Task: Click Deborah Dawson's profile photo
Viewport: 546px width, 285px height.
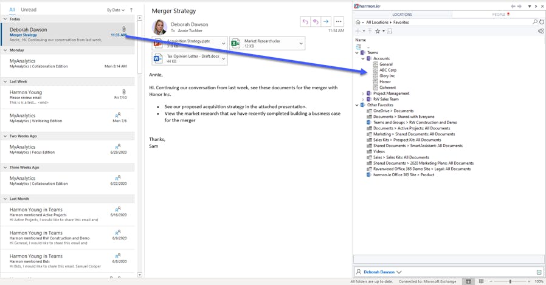Action: tap(160, 27)
